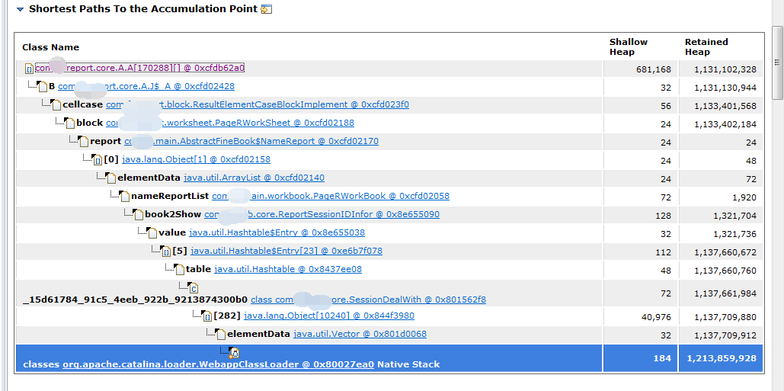Viewport: 784px width, 391px height.
Task: Click the object icon on the B row
Action: point(43,86)
